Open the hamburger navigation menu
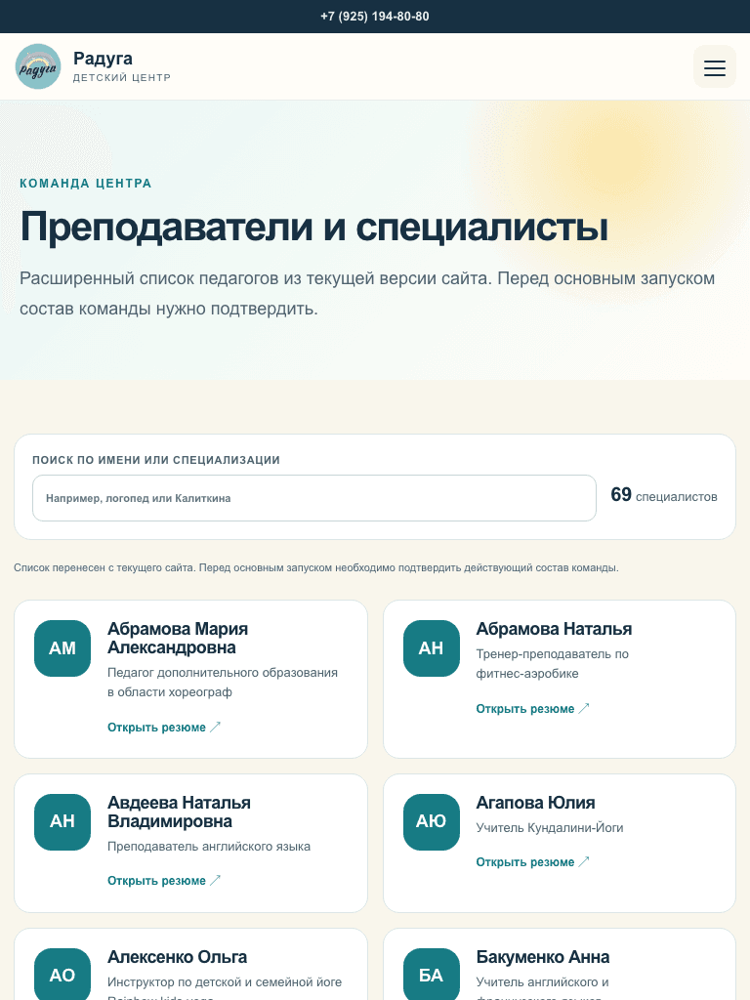Screen dimensions: 750x1000 click(714, 66)
